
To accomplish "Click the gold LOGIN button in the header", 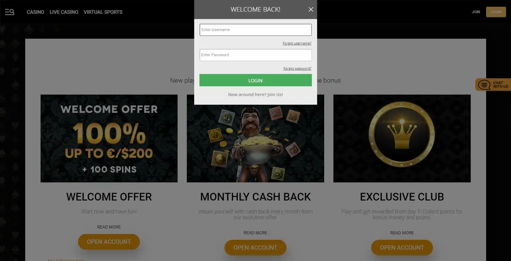I will click(x=496, y=12).
